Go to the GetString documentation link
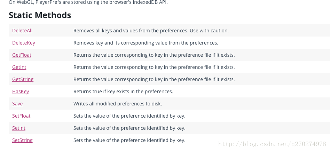This screenshot has height=151, width=330. (23, 79)
